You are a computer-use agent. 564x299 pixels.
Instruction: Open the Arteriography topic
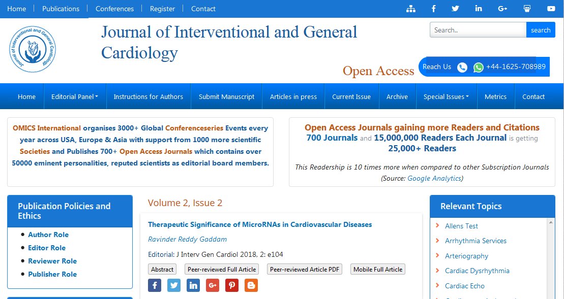(x=466, y=256)
